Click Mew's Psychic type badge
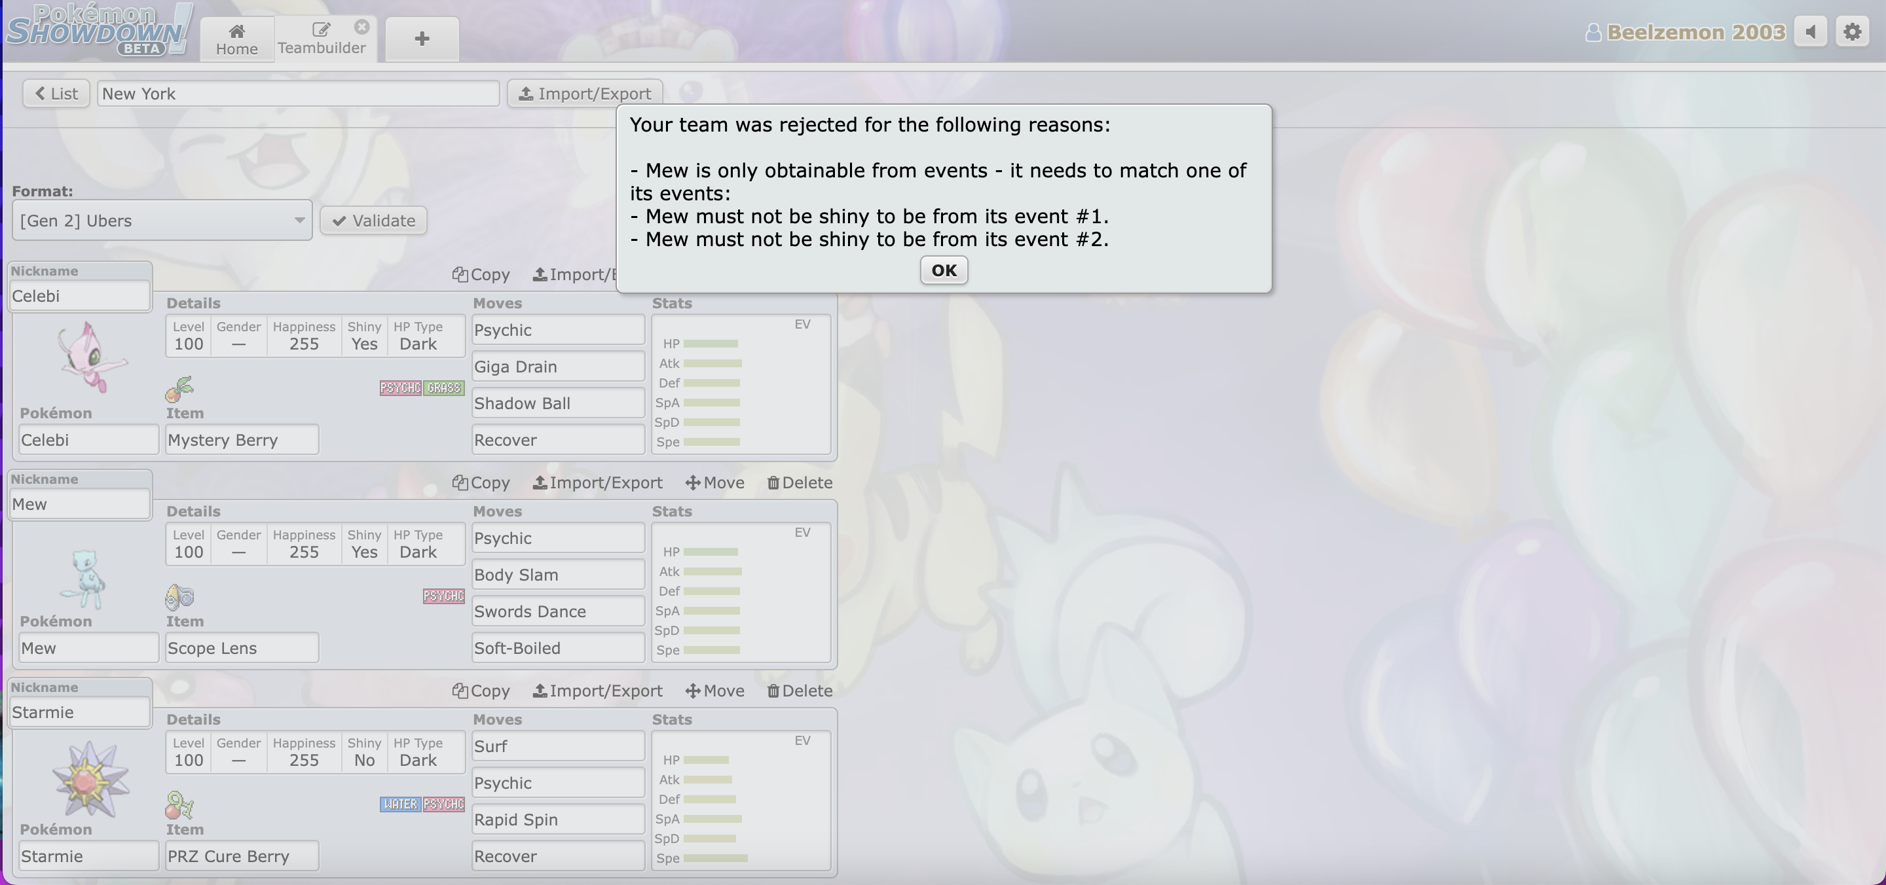1886x885 pixels. pyautogui.click(x=444, y=595)
